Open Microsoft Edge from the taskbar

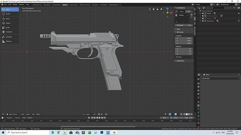(52, 133)
